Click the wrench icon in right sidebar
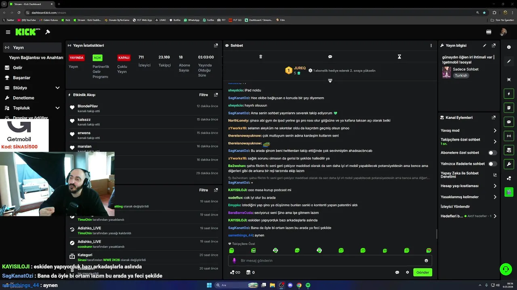Image resolution: width=517 pixels, height=290 pixels. [509, 164]
